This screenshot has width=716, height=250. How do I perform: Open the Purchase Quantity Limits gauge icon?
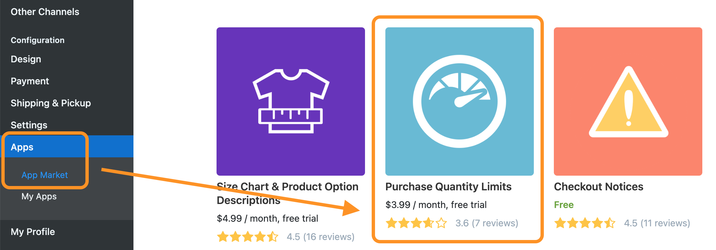459,101
